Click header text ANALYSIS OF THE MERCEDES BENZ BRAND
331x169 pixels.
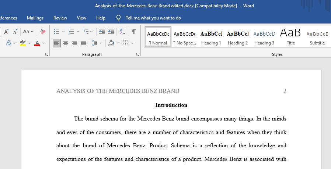point(118,91)
